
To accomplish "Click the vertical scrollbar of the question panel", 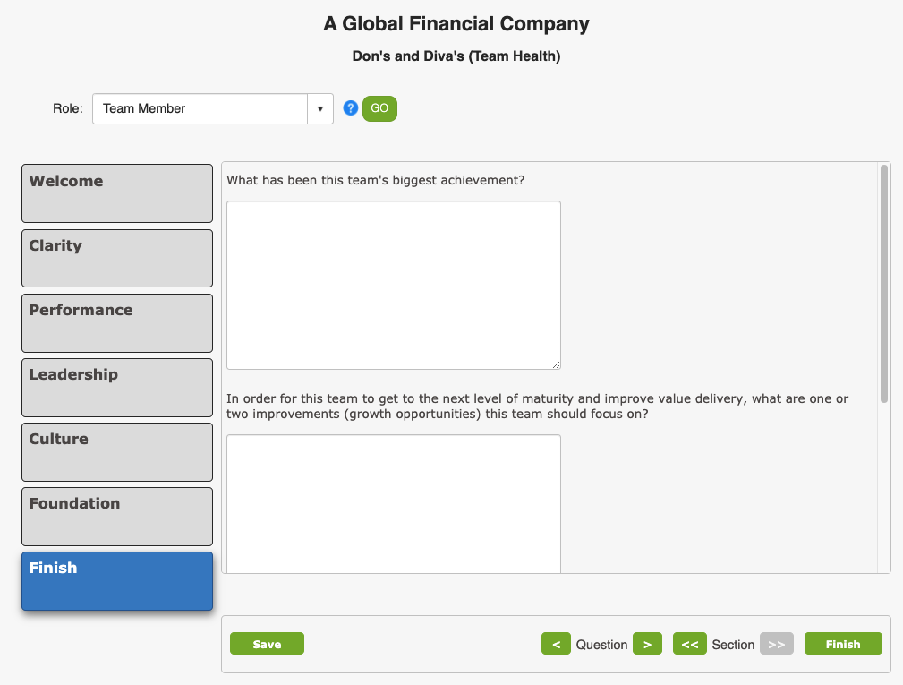I will point(884,284).
